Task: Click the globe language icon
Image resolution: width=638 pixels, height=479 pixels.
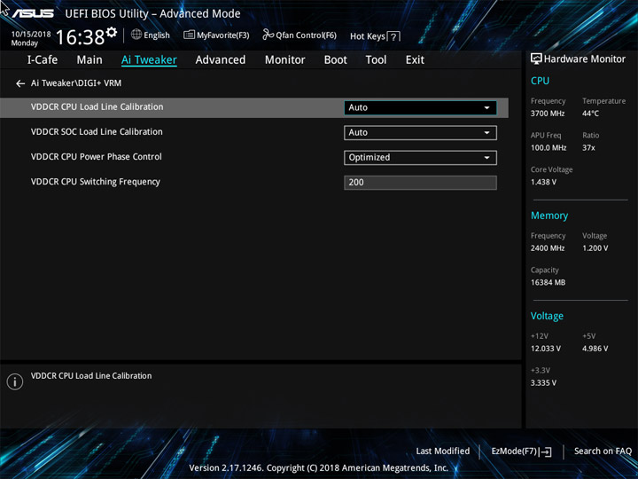Action: pyautogui.click(x=136, y=35)
